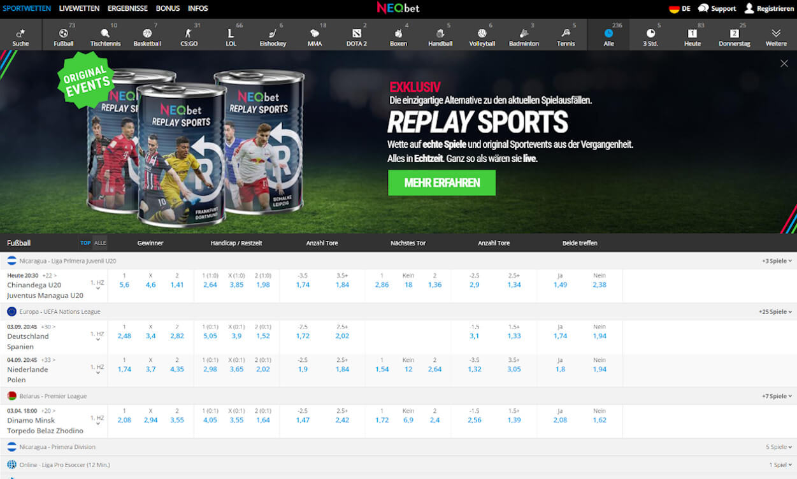Filter events to next 3 Std.
This screenshot has height=479, width=797.
click(x=650, y=35)
